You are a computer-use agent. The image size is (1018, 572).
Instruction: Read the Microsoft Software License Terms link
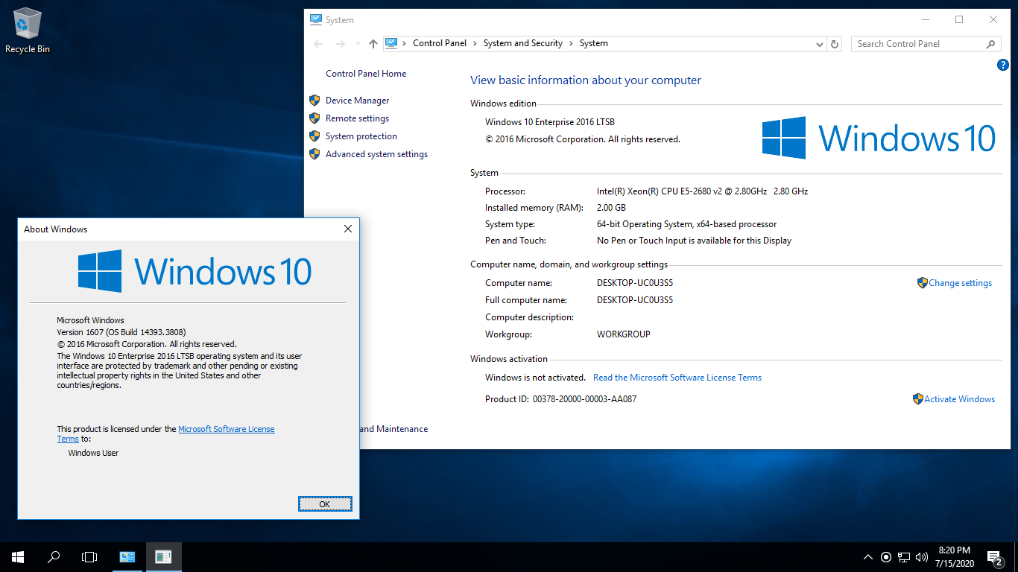tap(677, 378)
